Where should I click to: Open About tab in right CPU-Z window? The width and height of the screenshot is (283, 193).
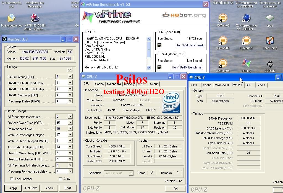point(261,85)
